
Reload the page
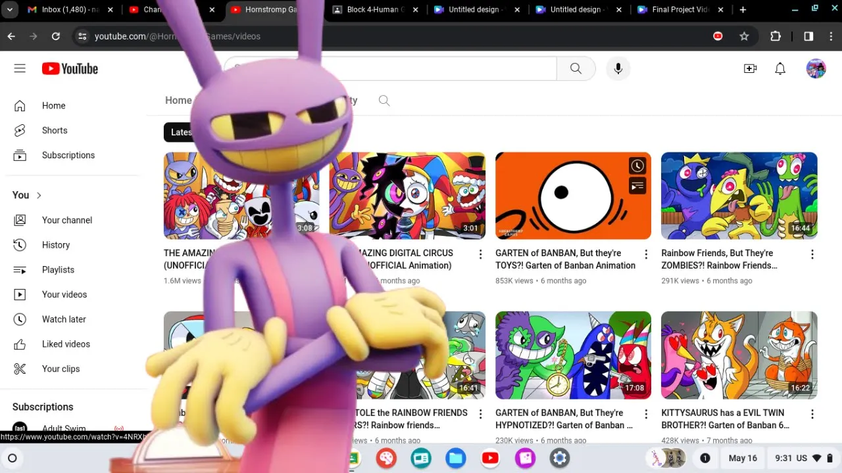coord(56,36)
